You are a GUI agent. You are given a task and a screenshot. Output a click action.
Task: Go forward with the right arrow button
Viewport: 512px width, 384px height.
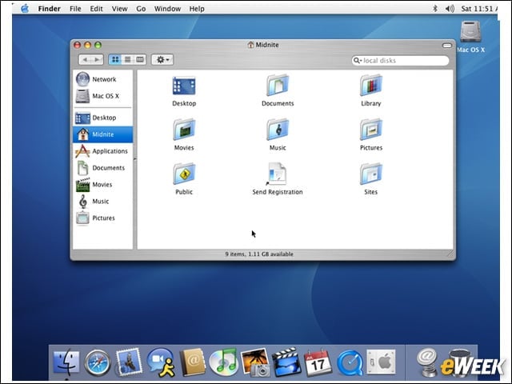98,59
